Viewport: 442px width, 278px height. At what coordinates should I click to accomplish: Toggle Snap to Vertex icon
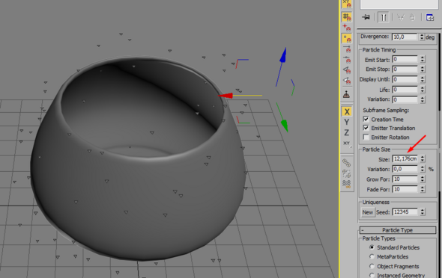pyautogui.click(x=347, y=38)
